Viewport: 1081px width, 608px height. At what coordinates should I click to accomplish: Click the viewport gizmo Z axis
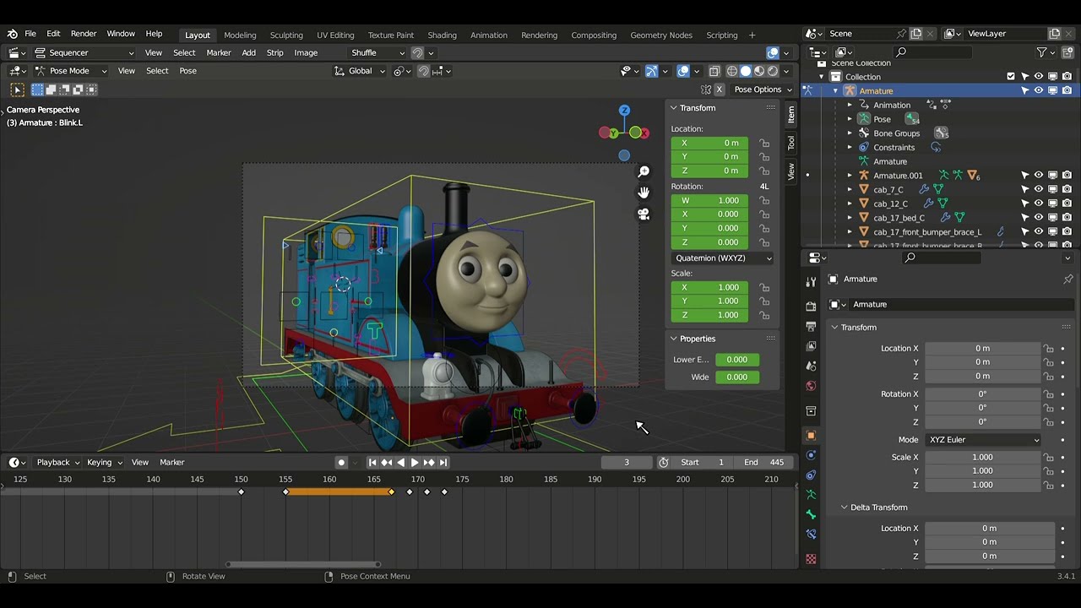(624, 111)
